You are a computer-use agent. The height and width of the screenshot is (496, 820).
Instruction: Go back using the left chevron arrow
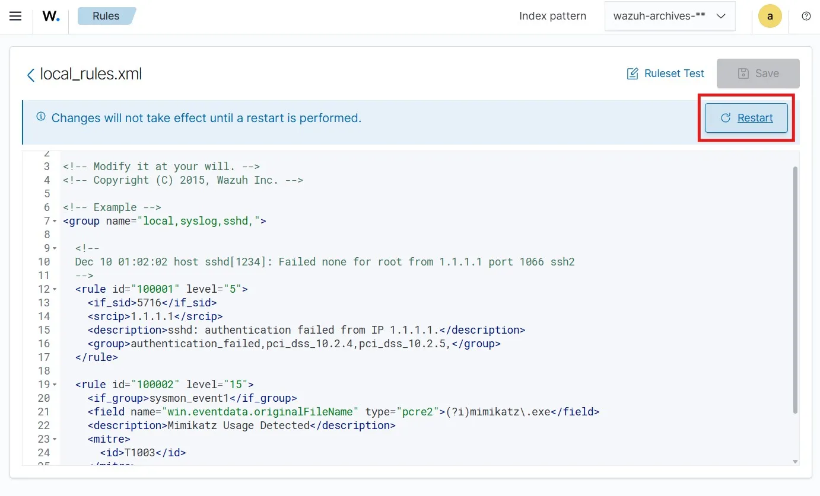[x=30, y=75]
